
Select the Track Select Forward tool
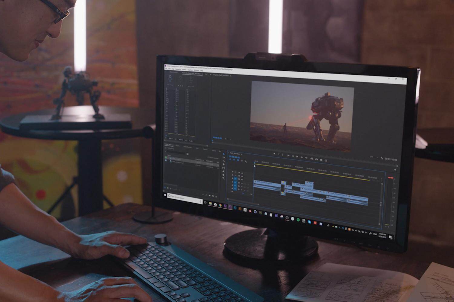[x=224, y=157]
